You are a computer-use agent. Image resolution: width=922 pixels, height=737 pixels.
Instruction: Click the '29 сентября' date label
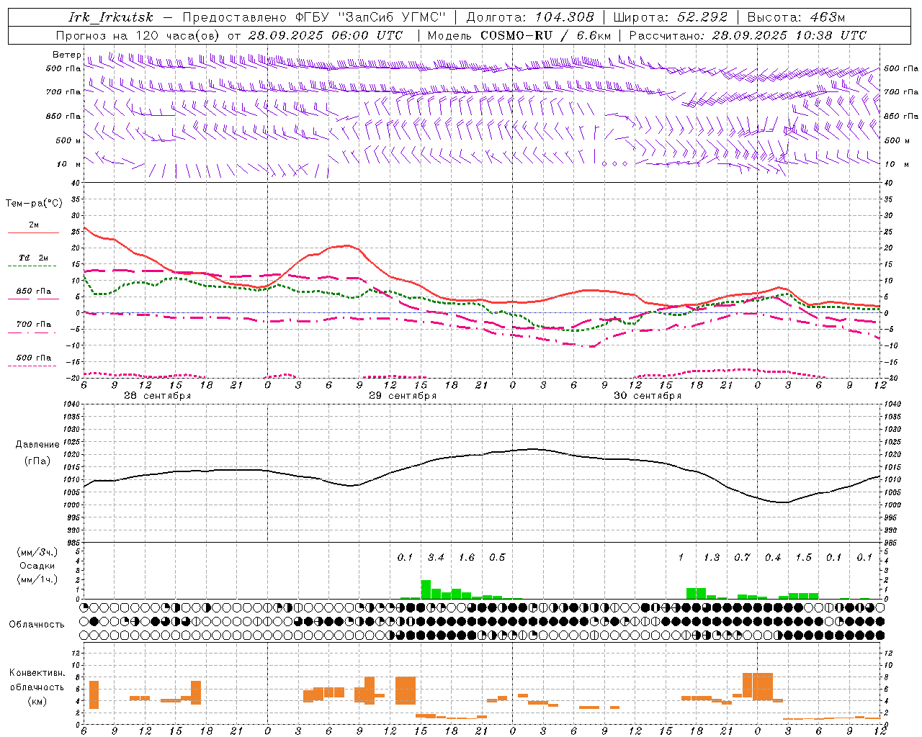(403, 396)
